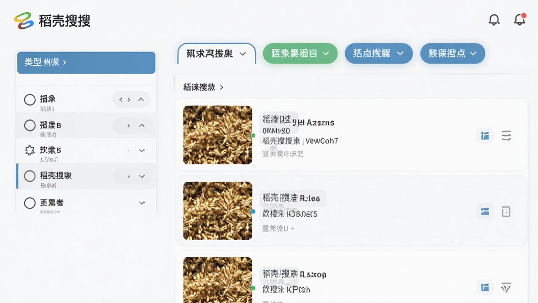Open the first white outlined tab dropdown

pyautogui.click(x=216, y=54)
